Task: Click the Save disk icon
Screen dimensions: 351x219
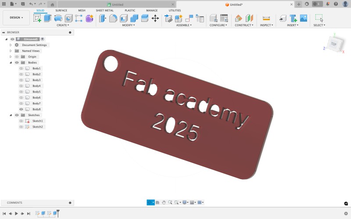Action: (23, 4)
